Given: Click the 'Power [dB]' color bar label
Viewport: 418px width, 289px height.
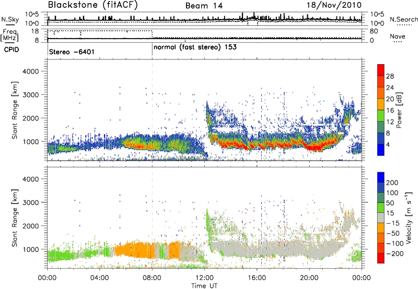Looking at the screenshot, I should coord(399,110).
